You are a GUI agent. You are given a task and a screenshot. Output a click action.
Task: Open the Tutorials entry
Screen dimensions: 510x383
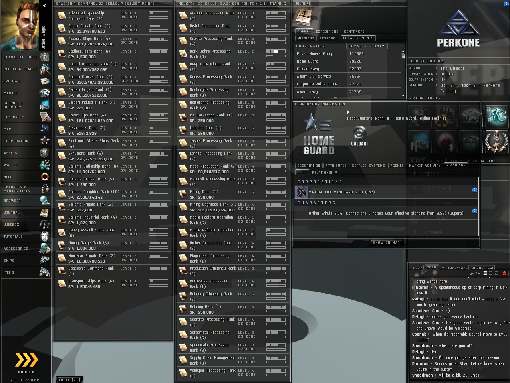[x=26, y=237]
